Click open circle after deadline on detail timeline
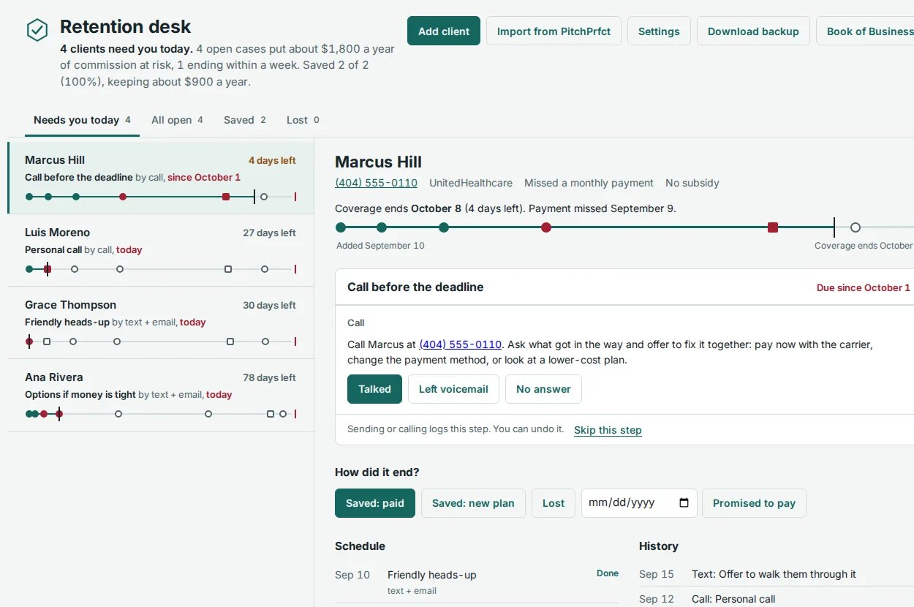Viewport: 914px width, 607px height. [856, 227]
